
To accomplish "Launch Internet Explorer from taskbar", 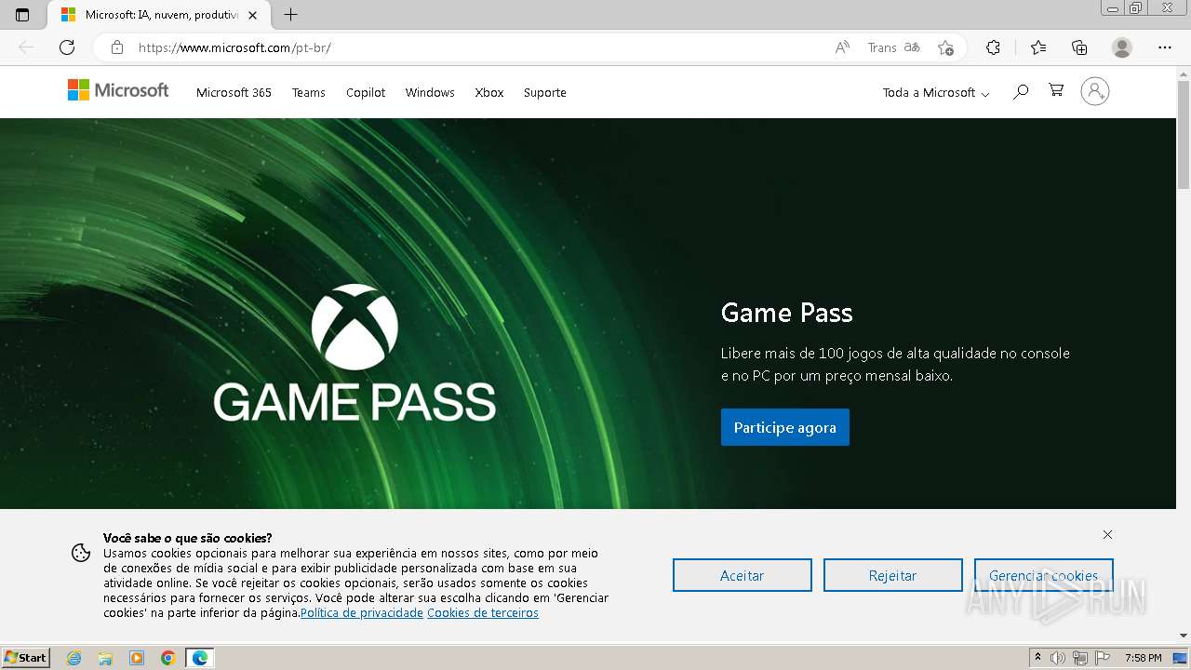I will (x=74, y=658).
